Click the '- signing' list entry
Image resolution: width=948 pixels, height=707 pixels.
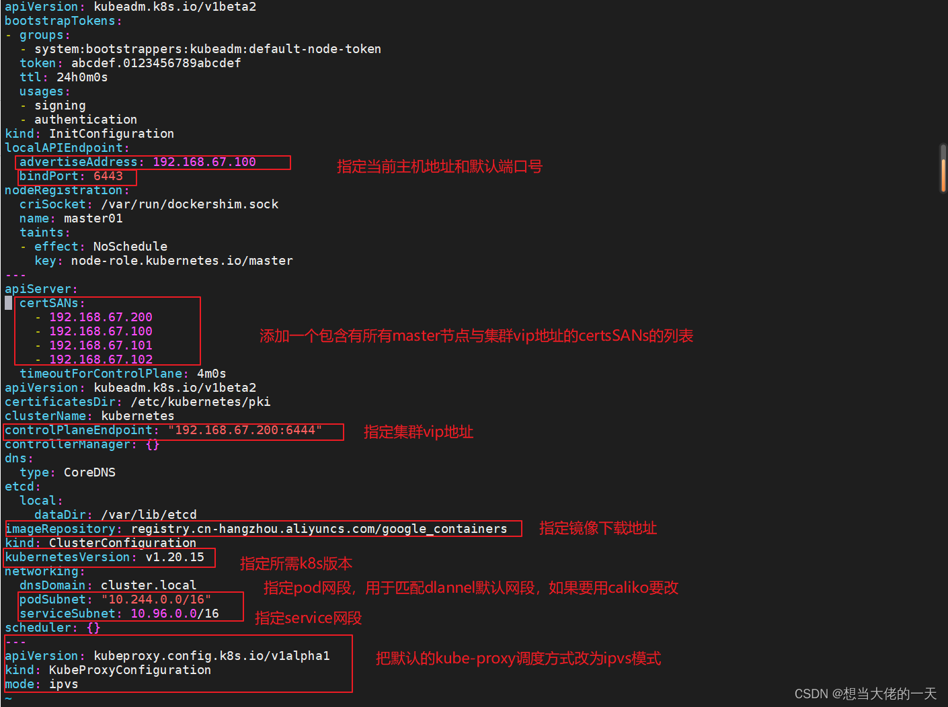(52, 106)
